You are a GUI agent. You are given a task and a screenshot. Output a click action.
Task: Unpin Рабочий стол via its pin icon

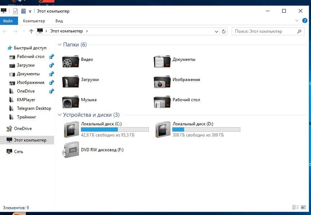tap(52, 57)
